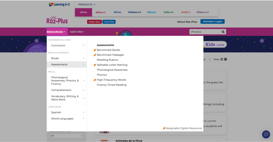Expand Comprehension submenu
Image resolution: width=273 pixels, height=142 pixels.
click(x=67, y=90)
